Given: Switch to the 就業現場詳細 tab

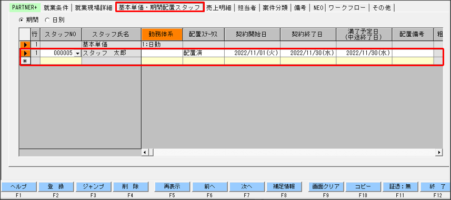Looking at the screenshot, I should pos(94,8).
